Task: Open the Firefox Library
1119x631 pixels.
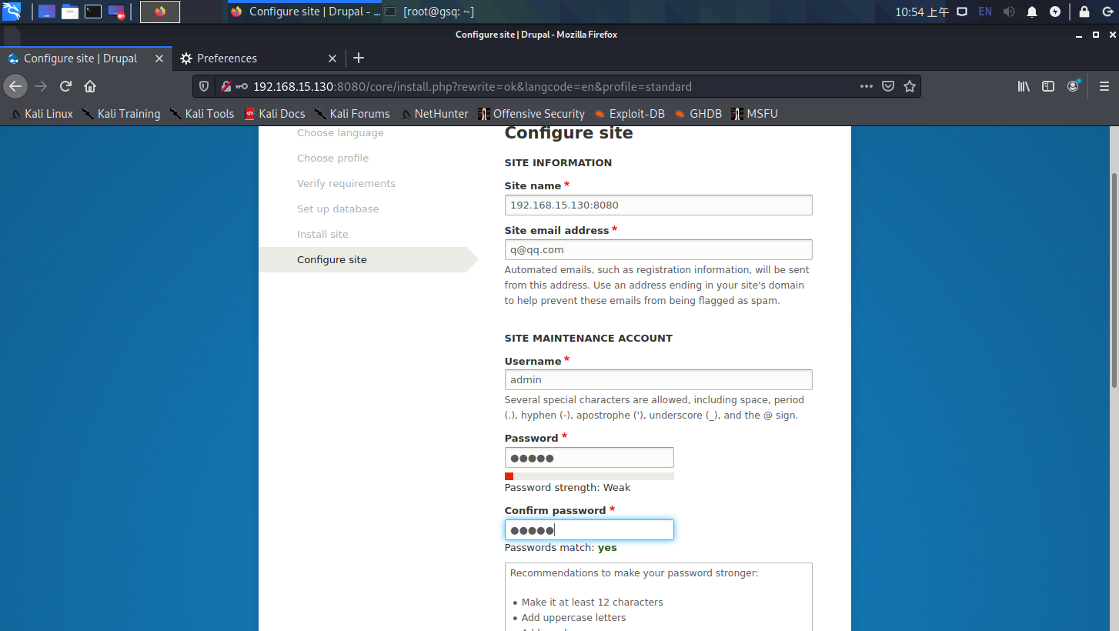Action: click(x=1024, y=86)
